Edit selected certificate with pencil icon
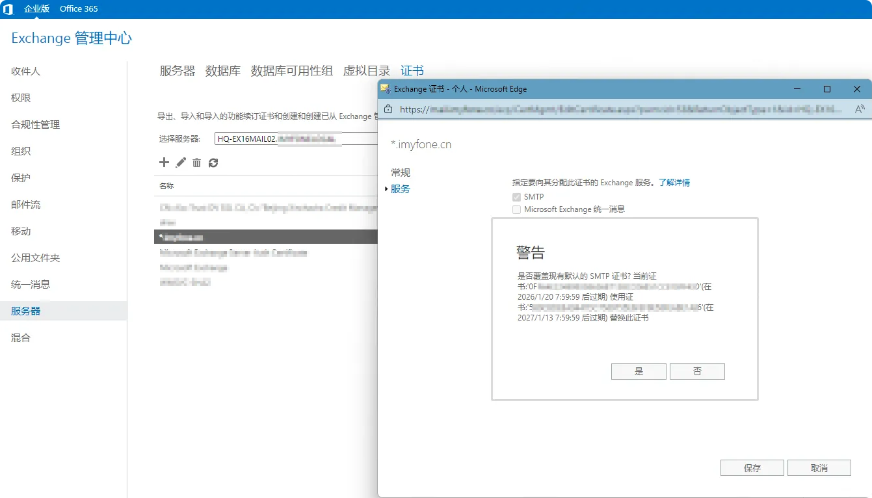The height and width of the screenshot is (498, 872). click(x=181, y=163)
